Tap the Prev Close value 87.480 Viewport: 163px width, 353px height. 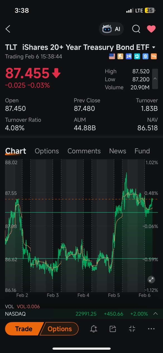pyautogui.click(x=84, y=108)
